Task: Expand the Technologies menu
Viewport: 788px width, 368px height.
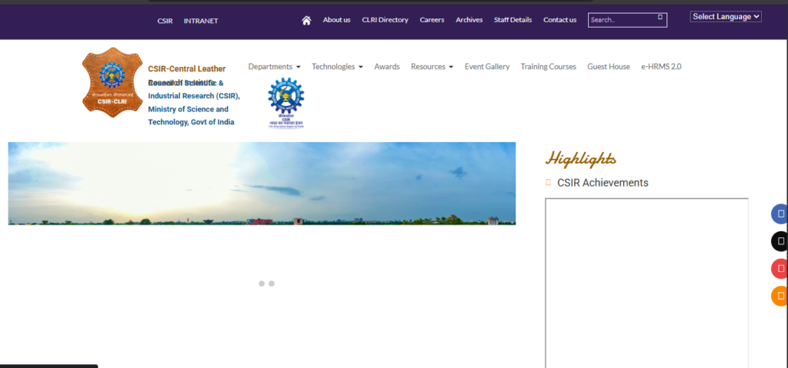Action: (337, 66)
